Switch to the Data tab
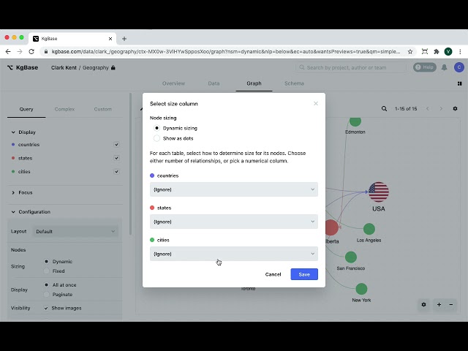Viewport: 468px width, 351px height. [214, 83]
